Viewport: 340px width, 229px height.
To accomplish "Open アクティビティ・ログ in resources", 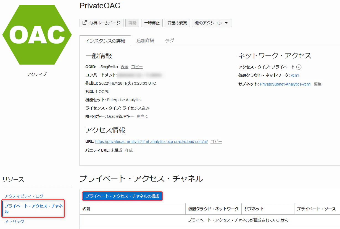I will click(24, 196).
